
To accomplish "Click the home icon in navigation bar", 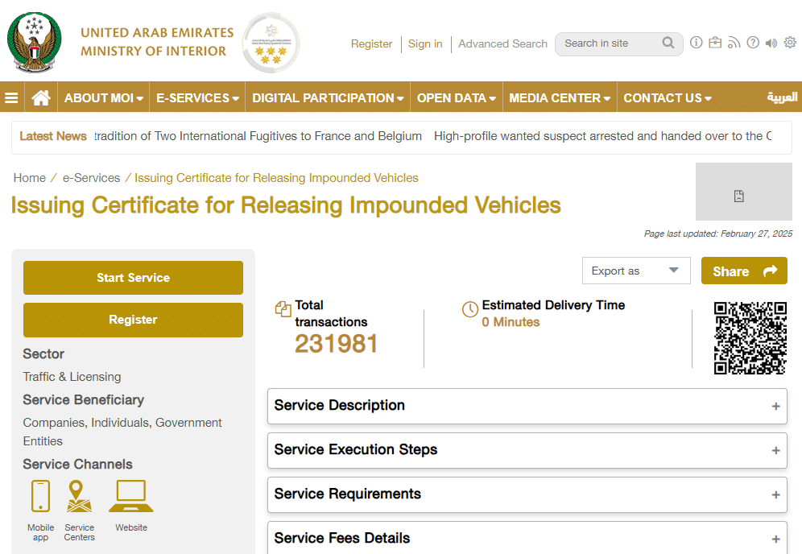I will point(41,98).
